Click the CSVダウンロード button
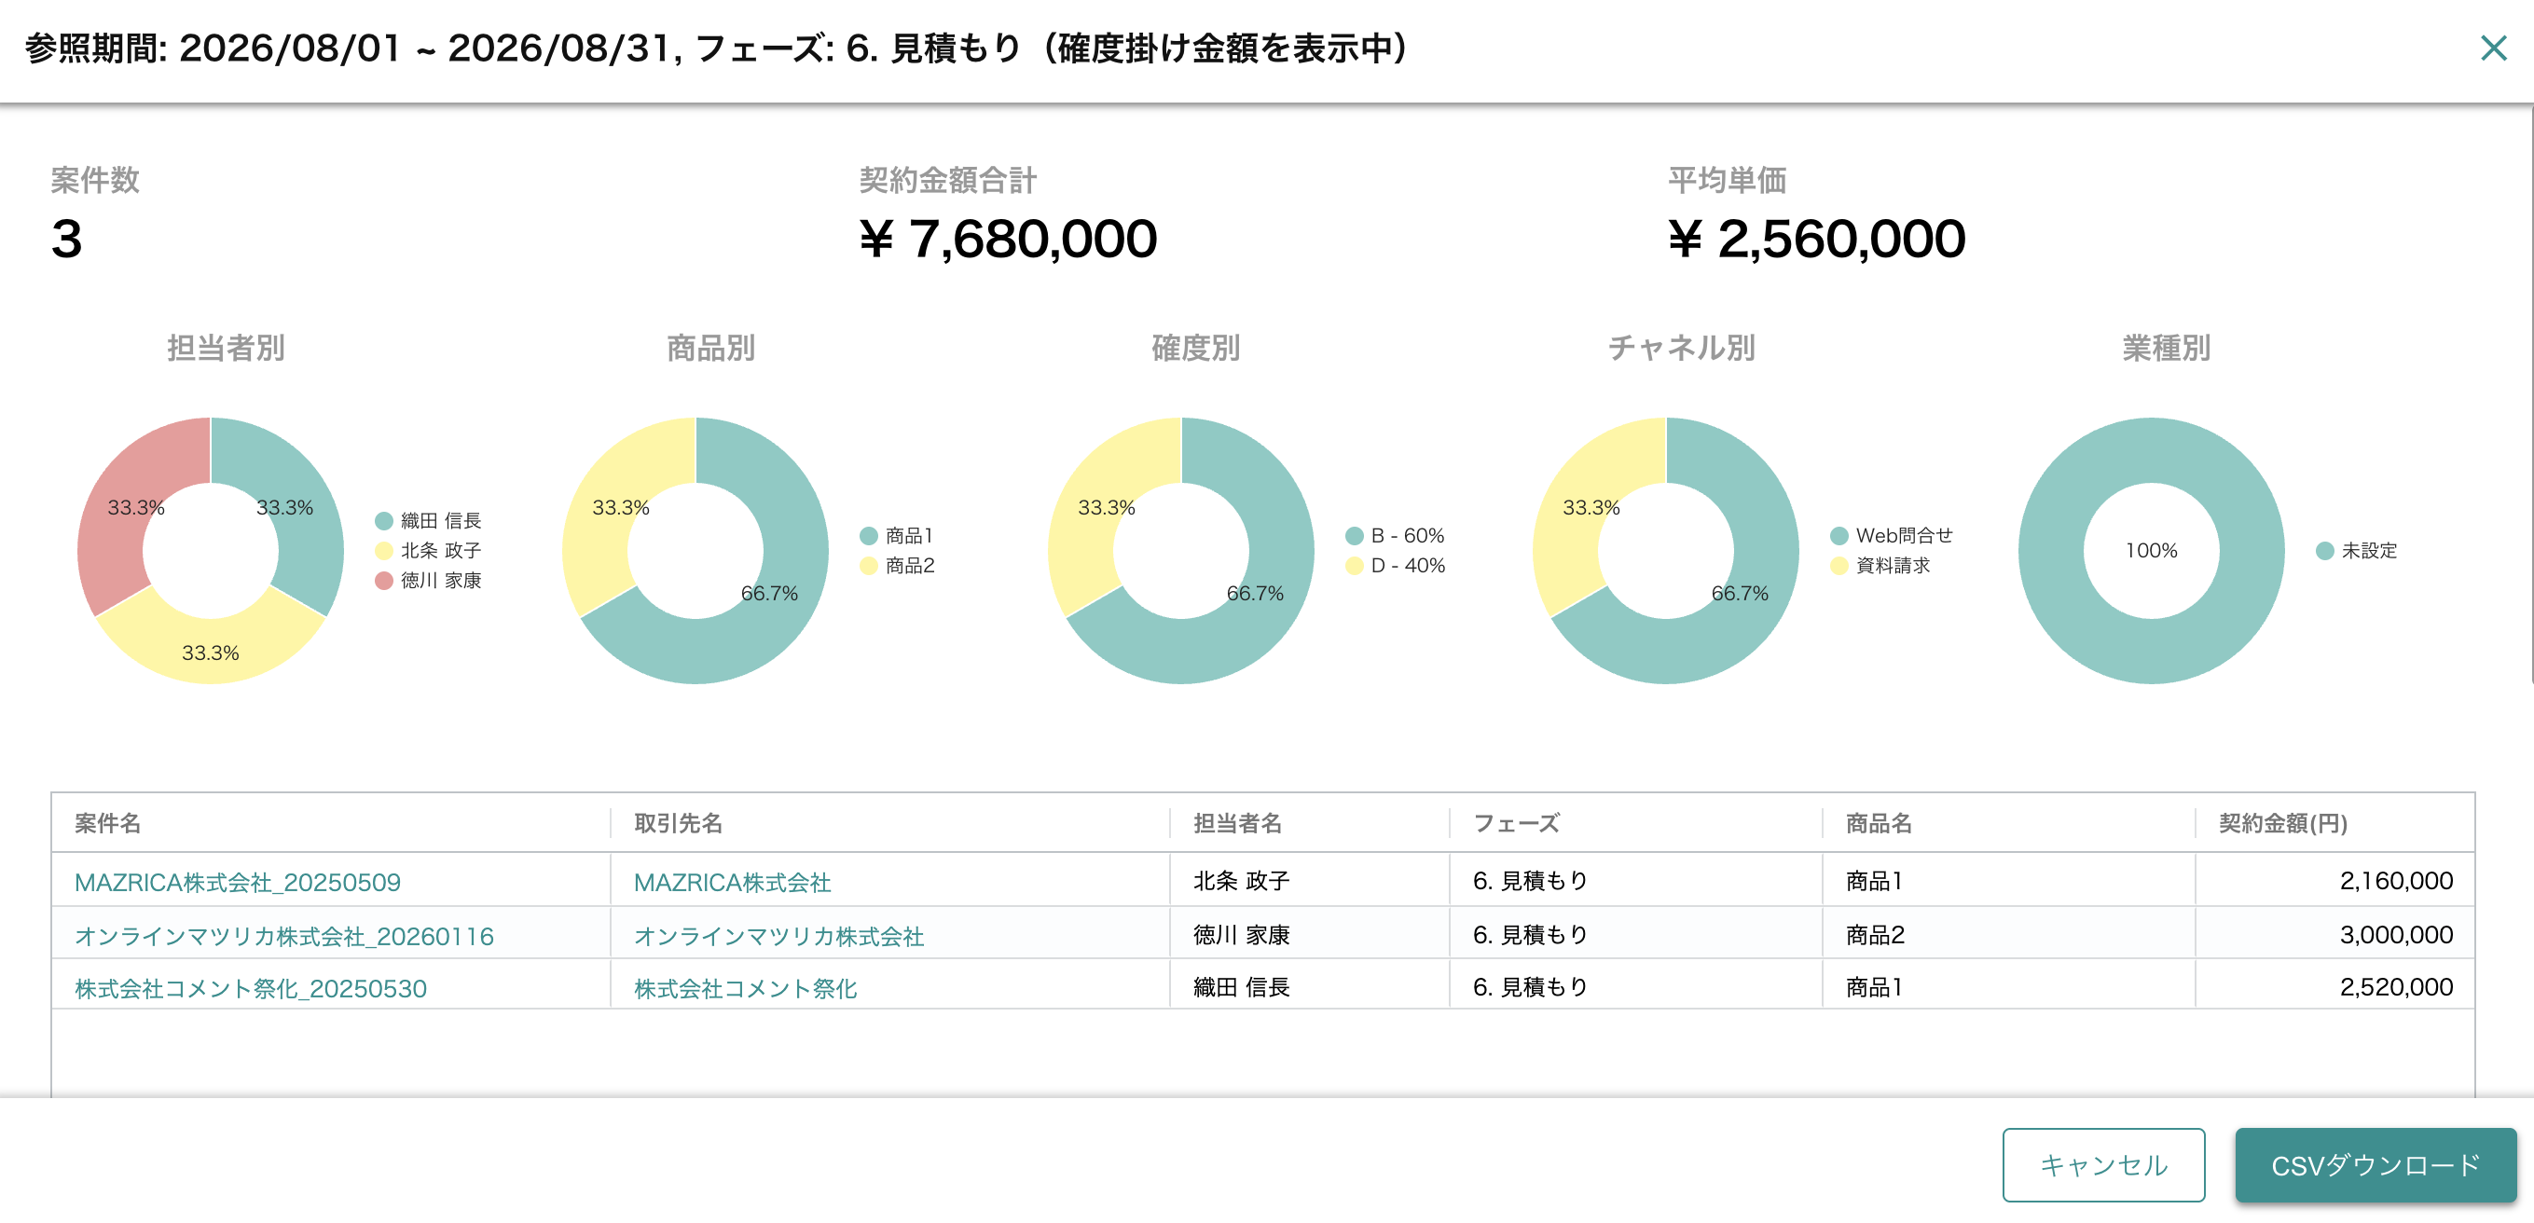Screen dimensions: 2534x1223 [2375, 1165]
